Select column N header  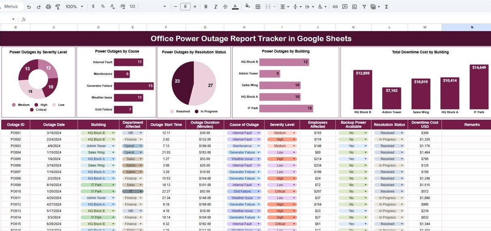click(472, 27)
